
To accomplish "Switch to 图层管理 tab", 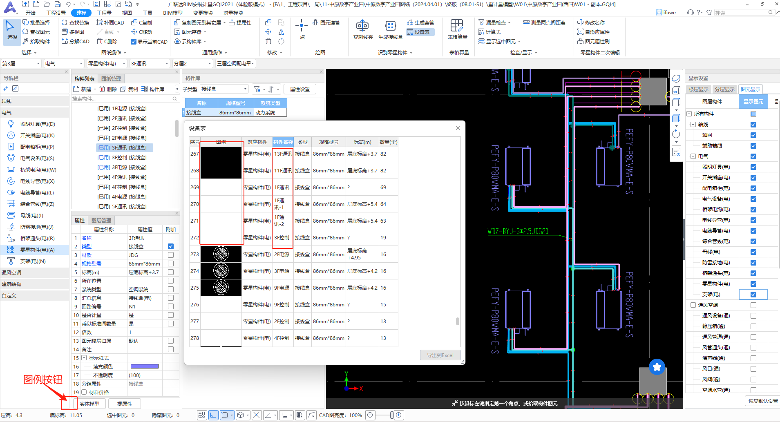I will pos(101,220).
